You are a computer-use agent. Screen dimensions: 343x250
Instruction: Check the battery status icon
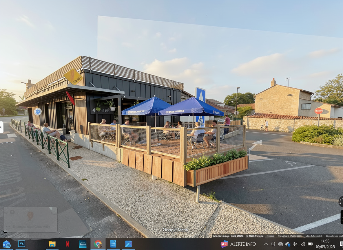point(310,244)
